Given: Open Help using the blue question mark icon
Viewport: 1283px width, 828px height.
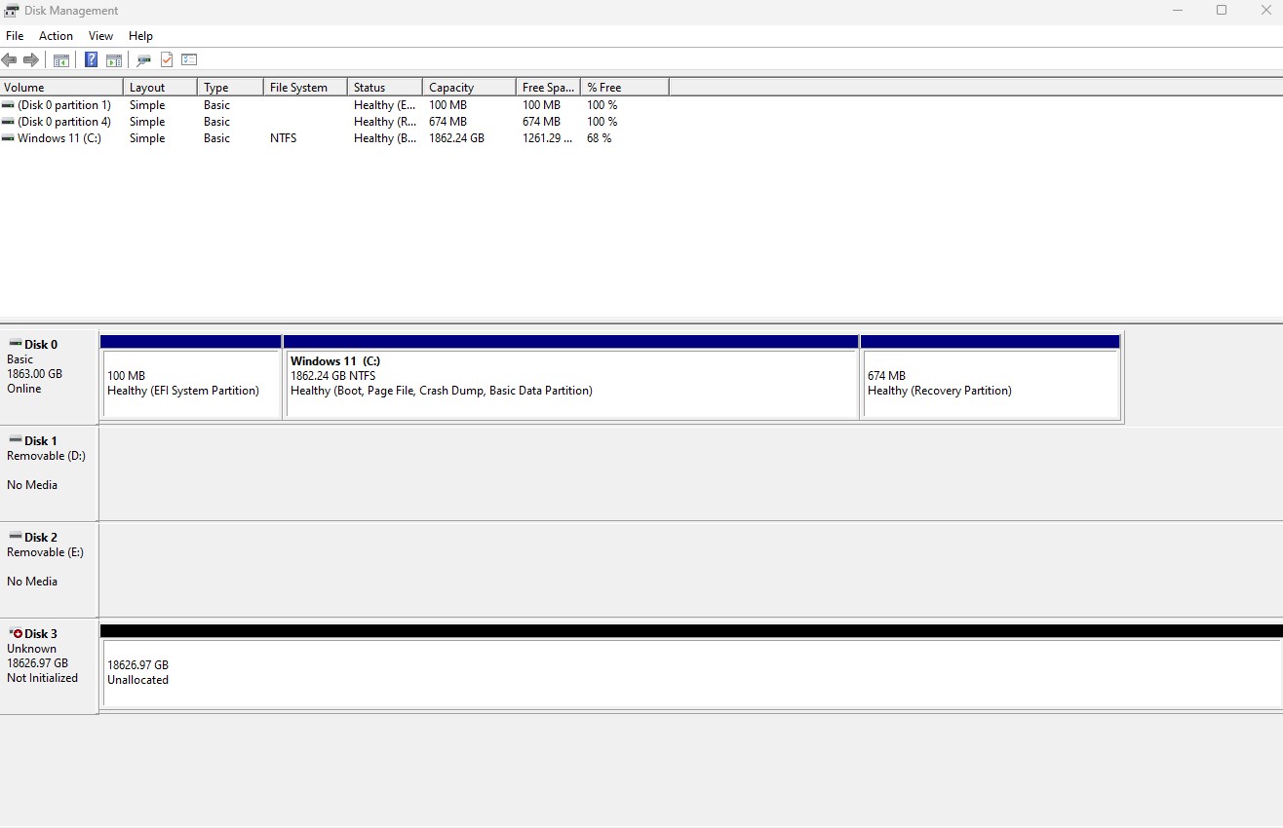Looking at the screenshot, I should [x=91, y=60].
